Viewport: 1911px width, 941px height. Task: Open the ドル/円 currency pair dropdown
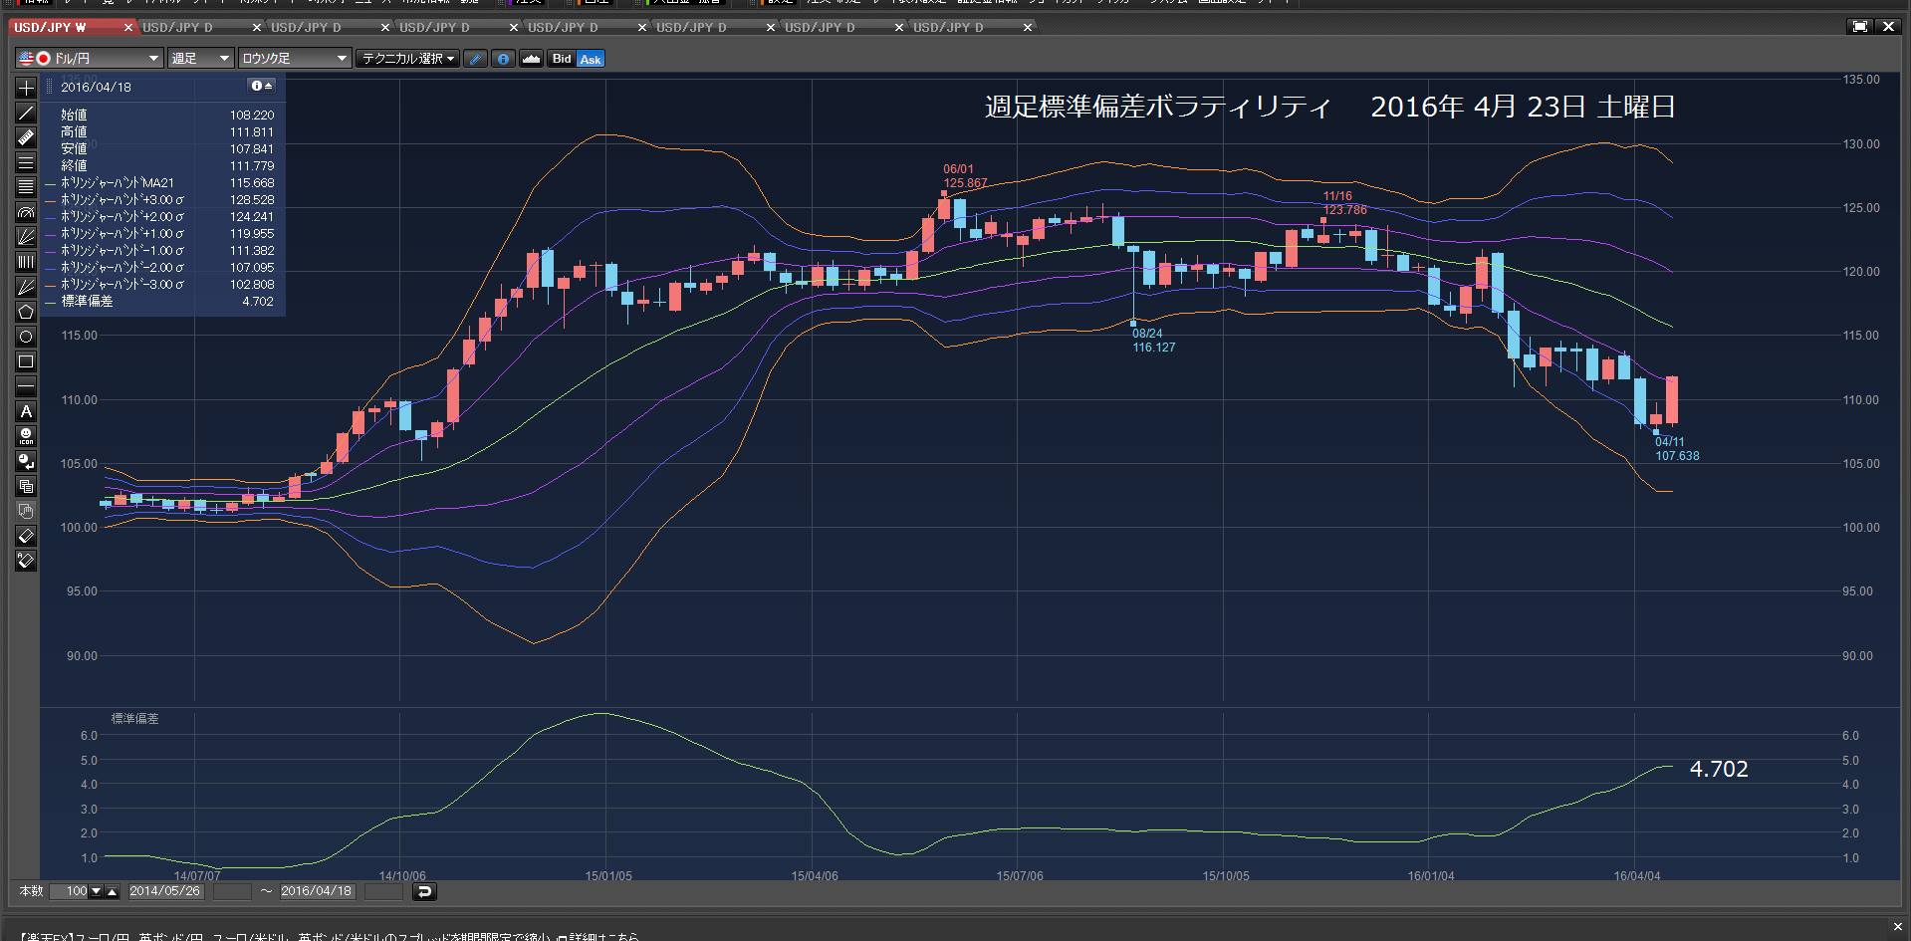pyautogui.click(x=90, y=59)
